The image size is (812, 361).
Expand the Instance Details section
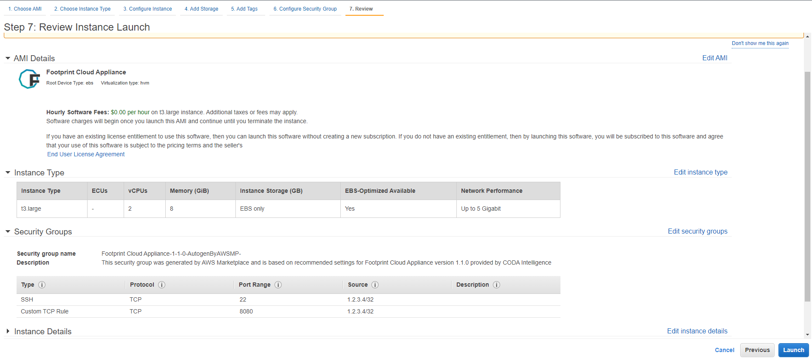click(8, 331)
